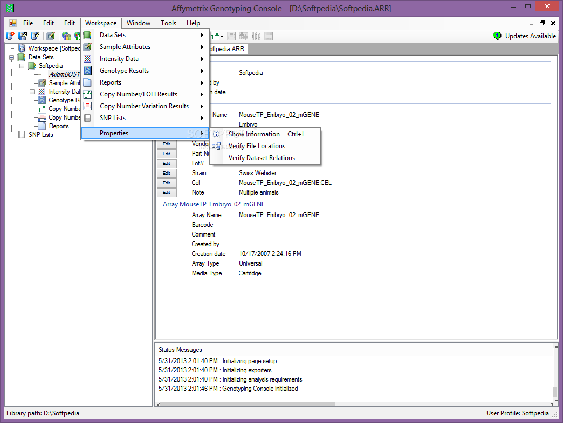Open the Tools menu
This screenshot has height=423, width=563.
coord(168,23)
